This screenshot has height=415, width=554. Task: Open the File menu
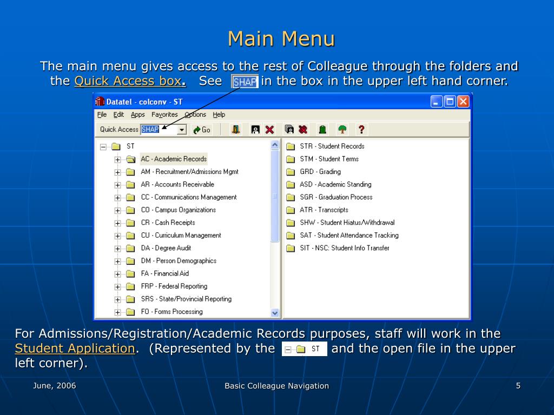102,115
